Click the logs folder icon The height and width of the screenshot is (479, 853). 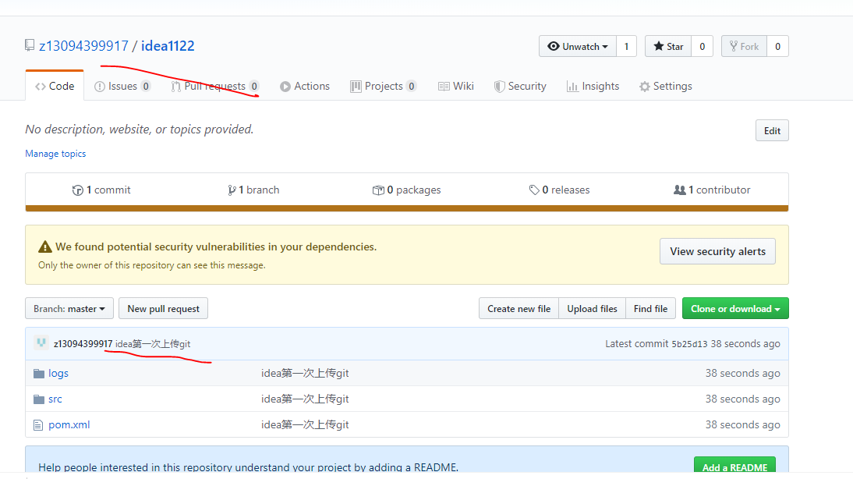(39, 374)
